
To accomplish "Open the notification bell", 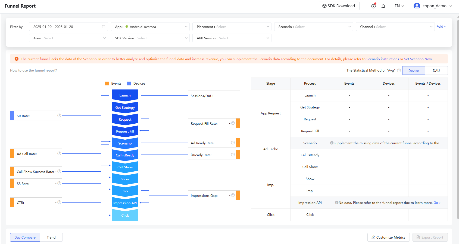I will click(383, 6).
